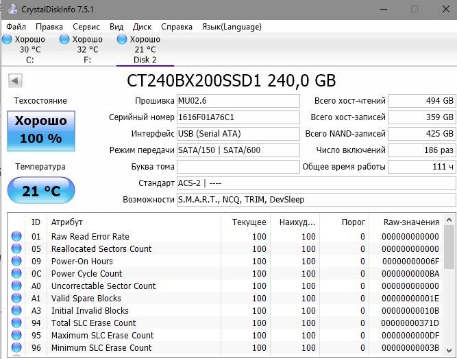
Task: Click status orb for Raw Read Error Rate
Action: pyautogui.click(x=16, y=237)
